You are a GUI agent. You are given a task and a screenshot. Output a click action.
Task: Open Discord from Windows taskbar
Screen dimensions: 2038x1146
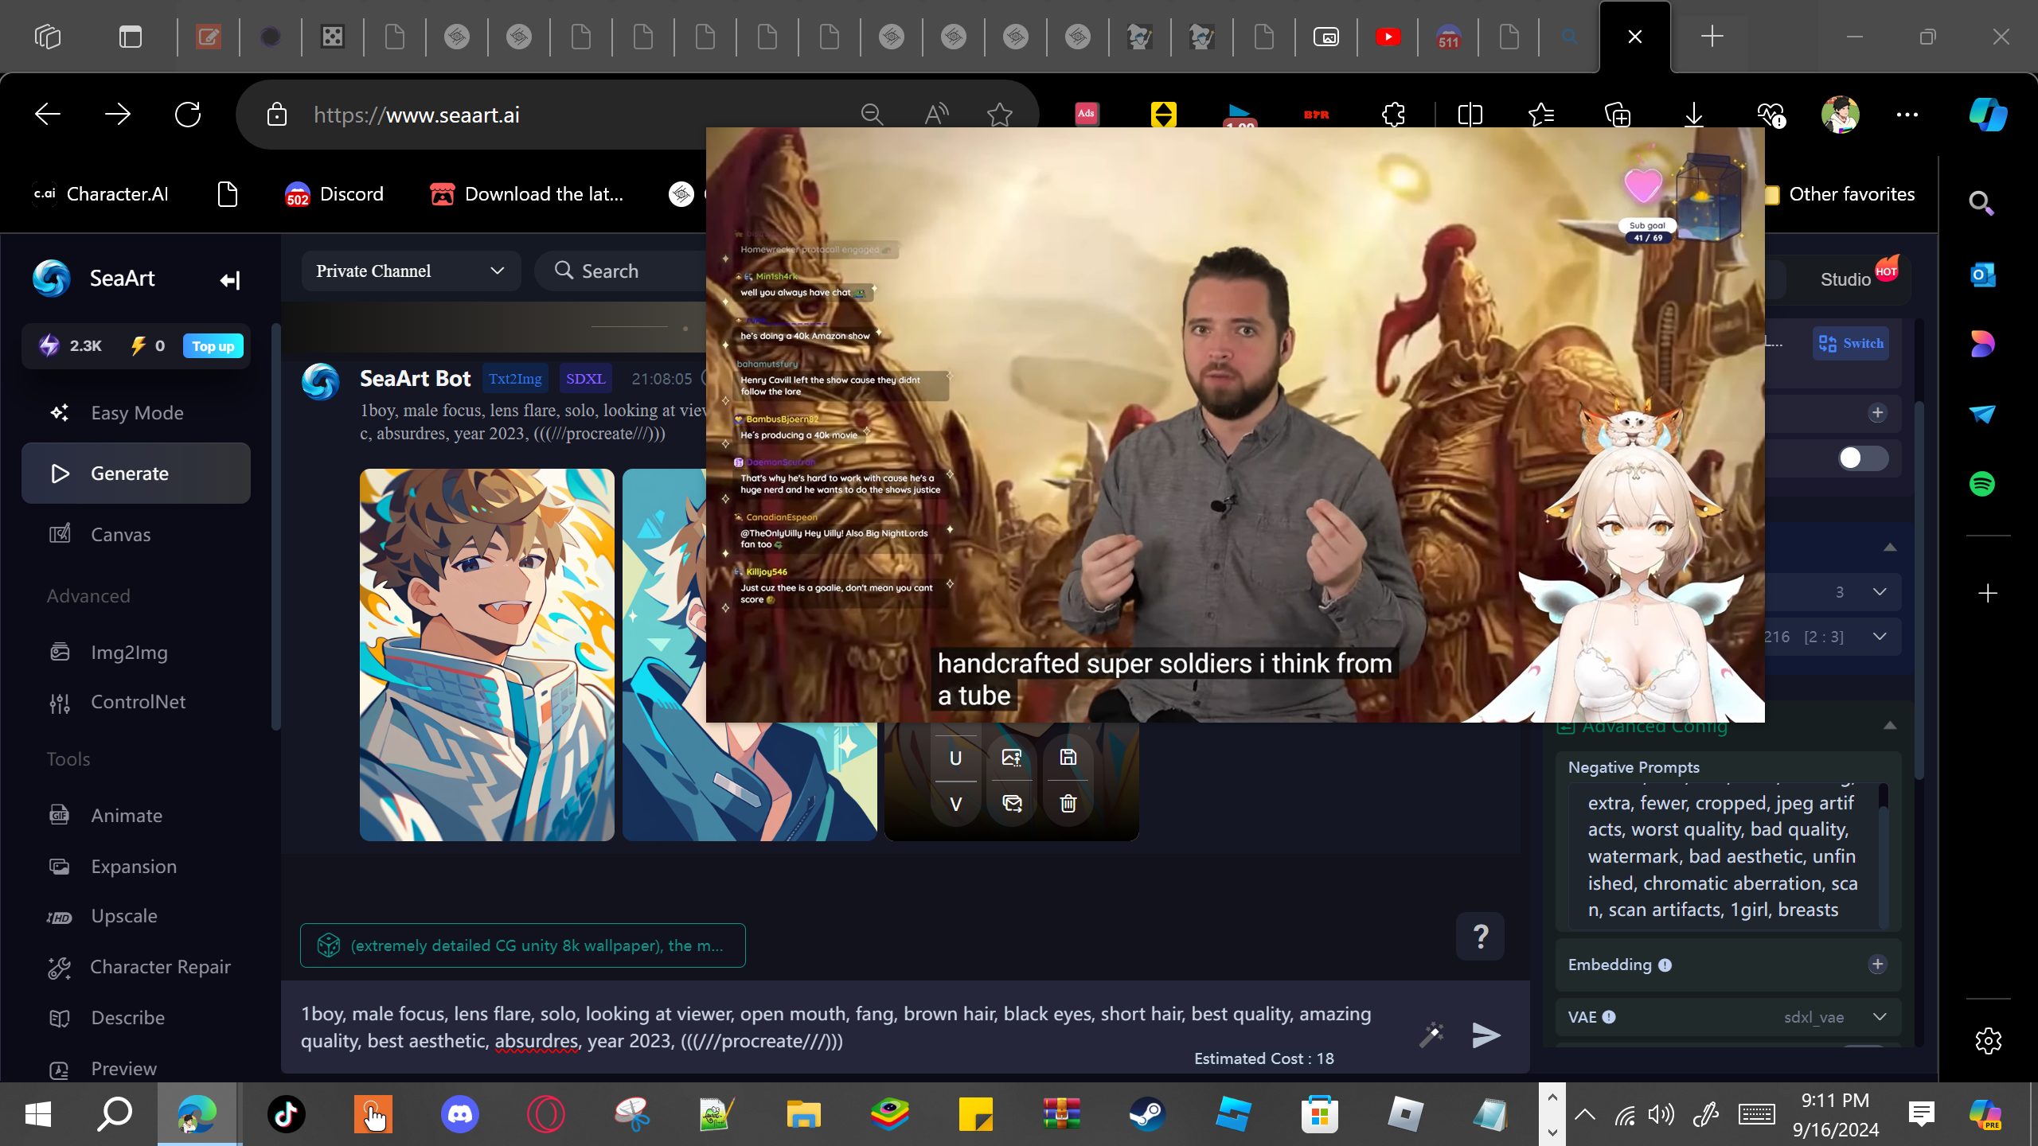point(459,1114)
